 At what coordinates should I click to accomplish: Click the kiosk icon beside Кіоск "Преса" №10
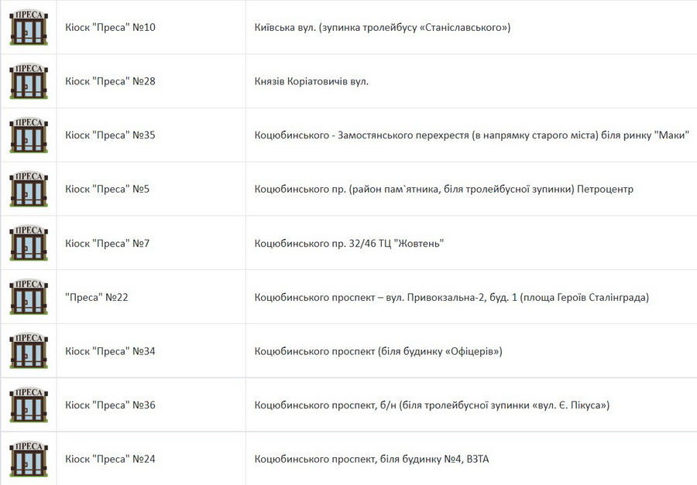point(29,28)
